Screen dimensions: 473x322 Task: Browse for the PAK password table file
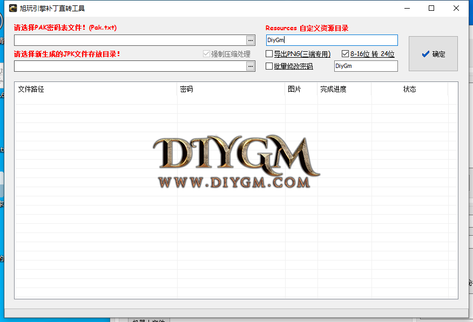251,40
